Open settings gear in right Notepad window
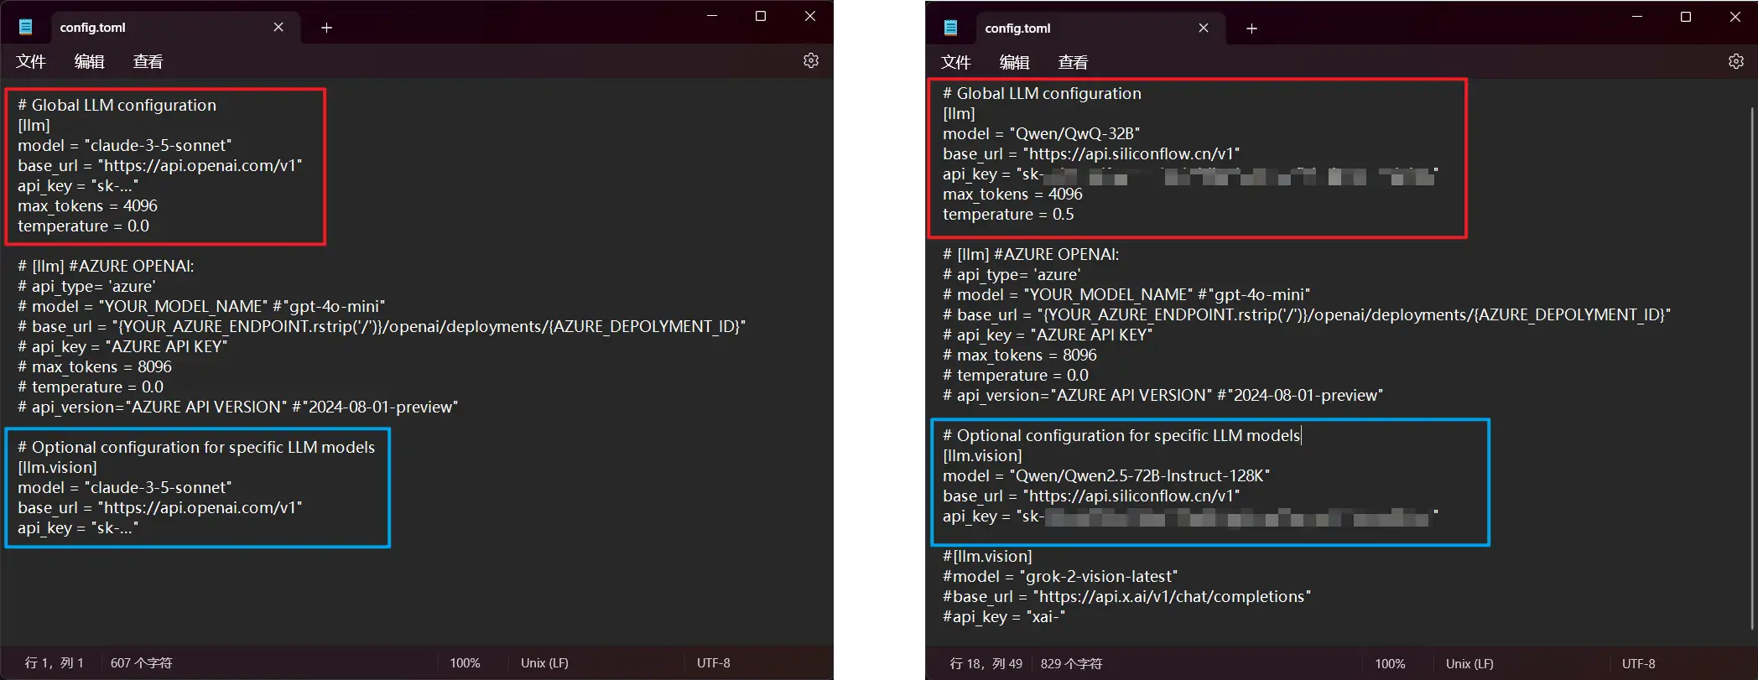Viewport: 1758px width, 680px height. [1735, 61]
